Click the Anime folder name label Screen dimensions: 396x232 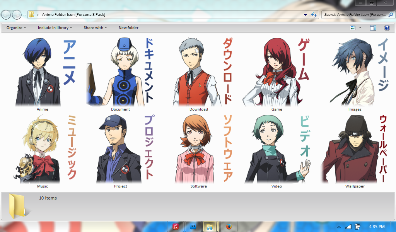pyautogui.click(x=43, y=109)
